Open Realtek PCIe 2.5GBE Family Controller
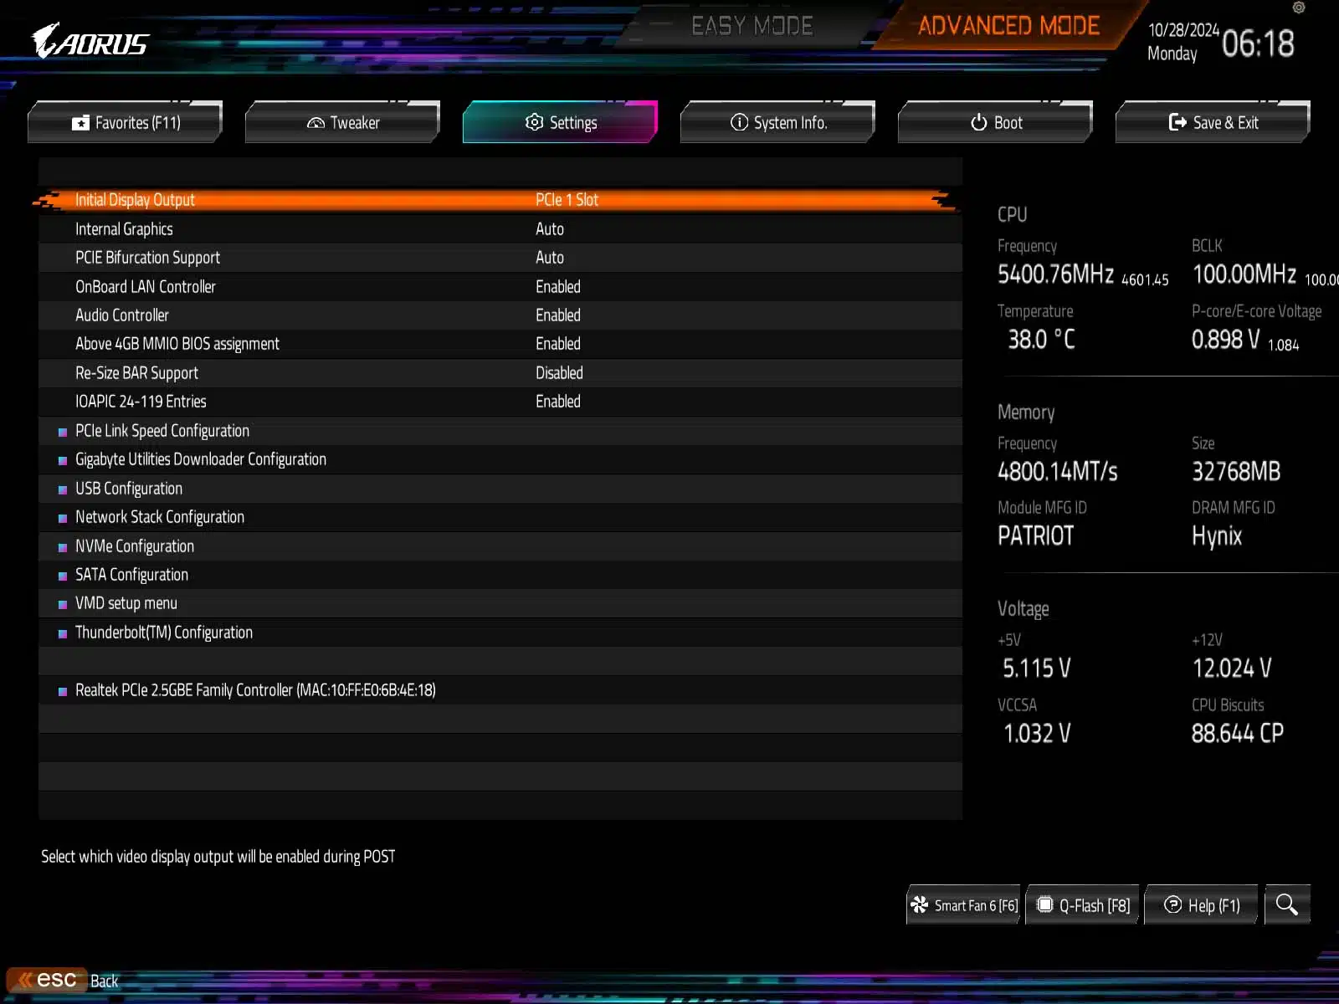The image size is (1339, 1004). 255,690
